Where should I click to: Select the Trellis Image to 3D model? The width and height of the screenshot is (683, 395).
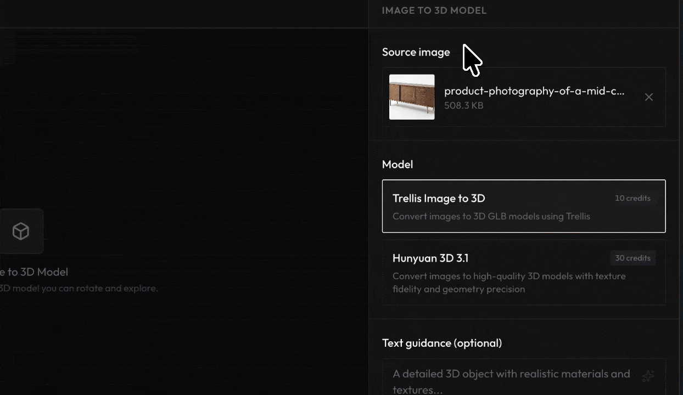tap(523, 206)
